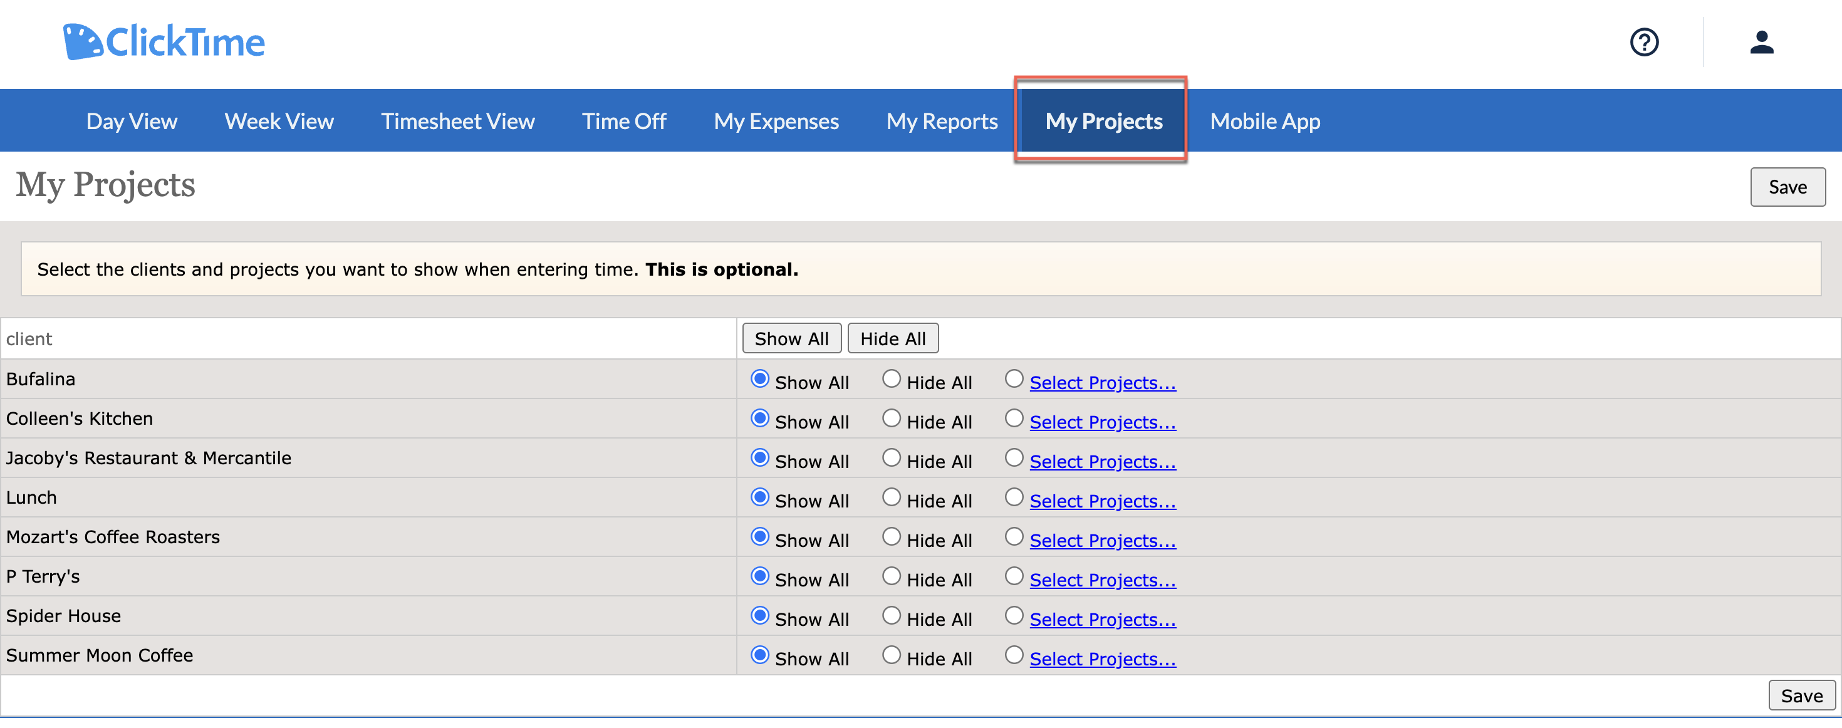This screenshot has height=728, width=1842.
Task: Open the help question mark icon
Action: [x=1644, y=42]
